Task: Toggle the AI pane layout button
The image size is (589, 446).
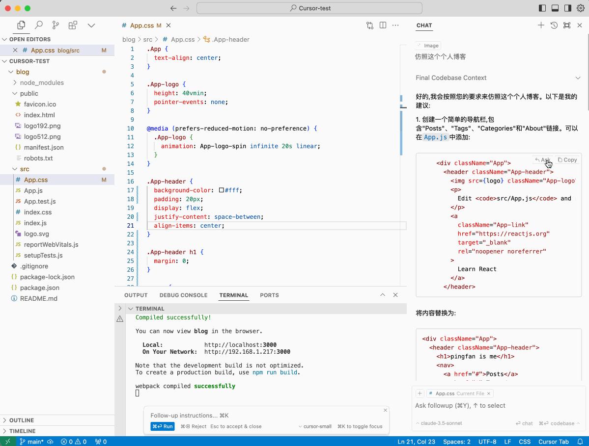Action: pyautogui.click(x=568, y=8)
